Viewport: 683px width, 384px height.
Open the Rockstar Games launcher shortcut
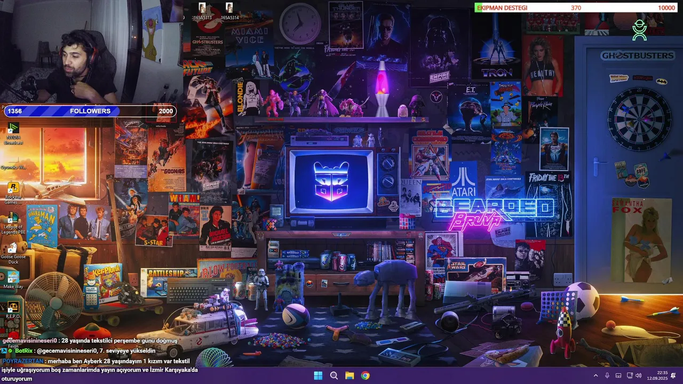[13, 193]
